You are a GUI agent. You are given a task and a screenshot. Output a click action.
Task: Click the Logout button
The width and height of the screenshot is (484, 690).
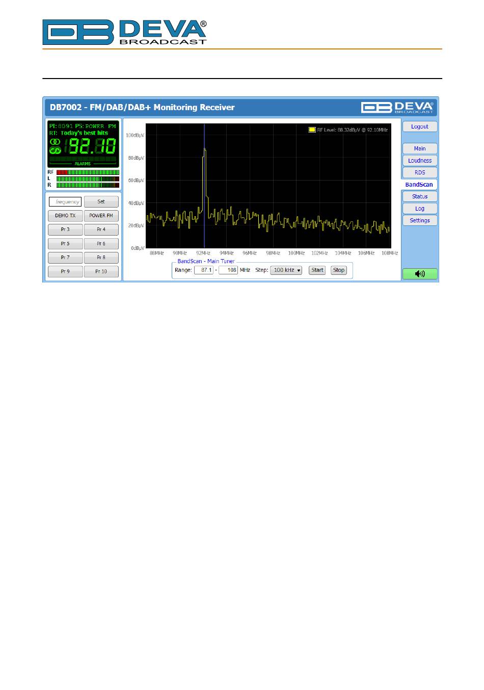(x=420, y=126)
